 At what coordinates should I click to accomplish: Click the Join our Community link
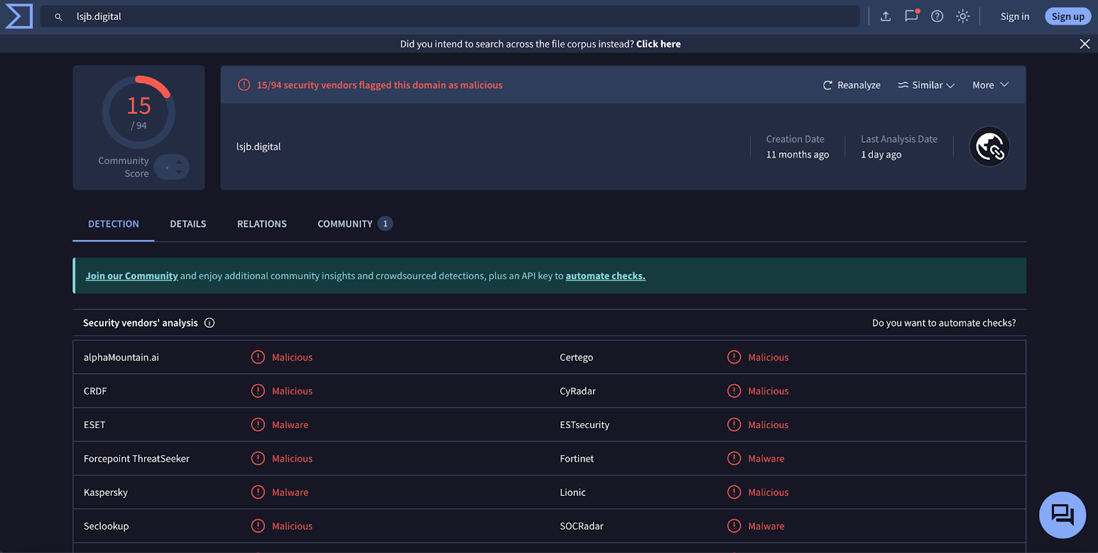(x=131, y=276)
